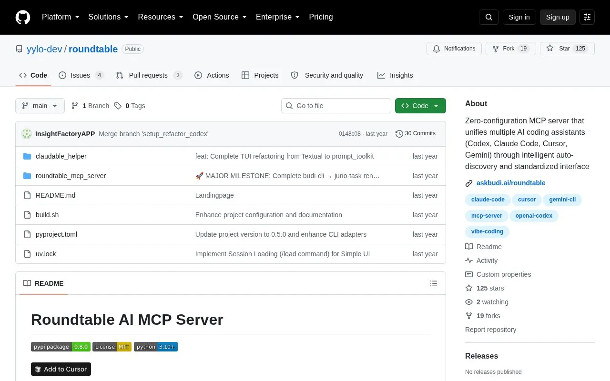The height and width of the screenshot is (381, 610).
Task: Open the green Code dropdown button
Action: click(420, 106)
